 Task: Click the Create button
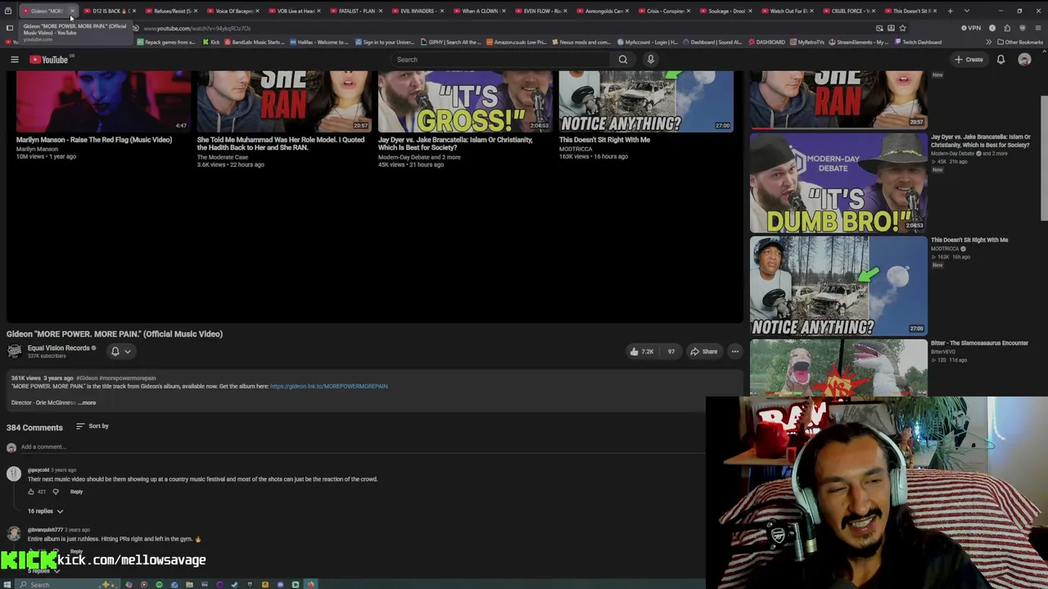click(x=968, y=60)
